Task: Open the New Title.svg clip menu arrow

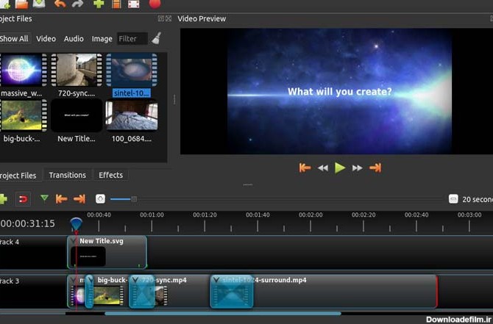Action: pos(74,242)
